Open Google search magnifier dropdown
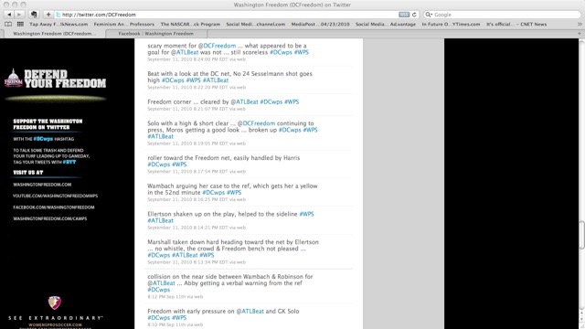 coord(429,15)
